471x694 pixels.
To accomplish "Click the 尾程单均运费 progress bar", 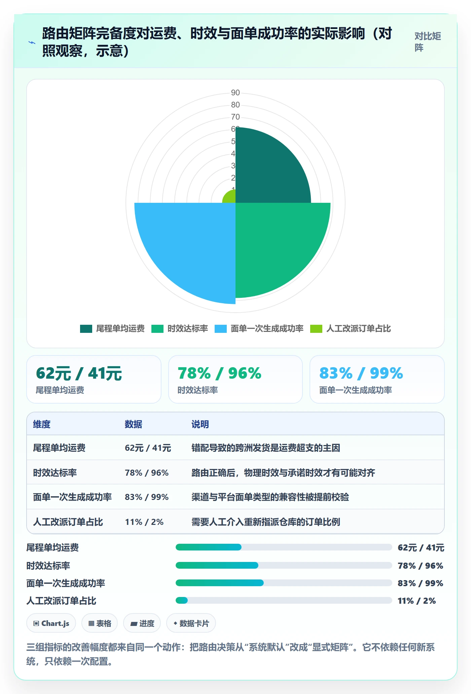I will pos(284,547).
